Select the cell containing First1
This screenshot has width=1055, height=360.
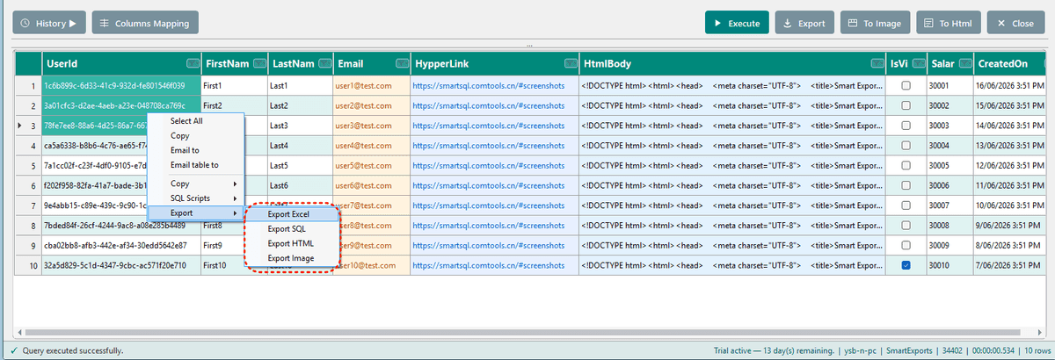(x=234, y=86)
